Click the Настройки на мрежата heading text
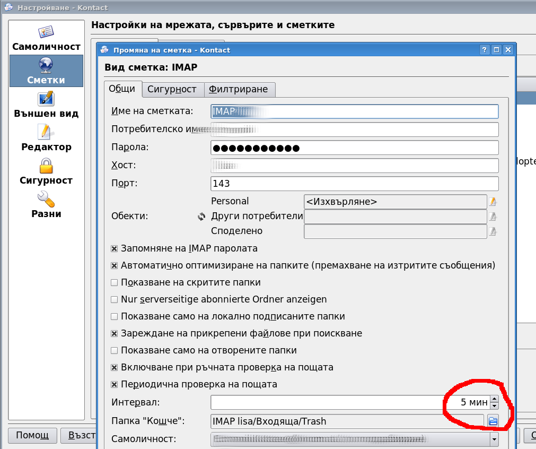The width and height of the screenshot is (536, 449). (213, 25)
